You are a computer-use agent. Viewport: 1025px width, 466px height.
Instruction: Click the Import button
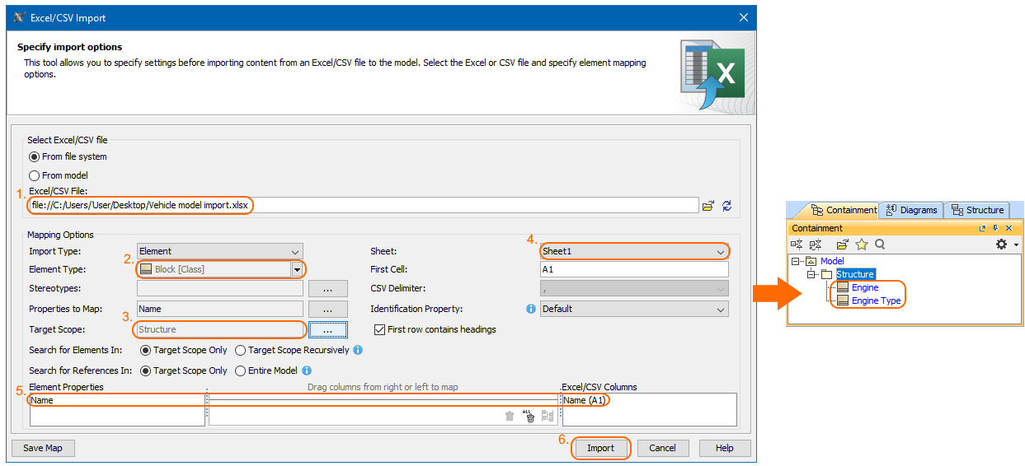pos(600,448)
